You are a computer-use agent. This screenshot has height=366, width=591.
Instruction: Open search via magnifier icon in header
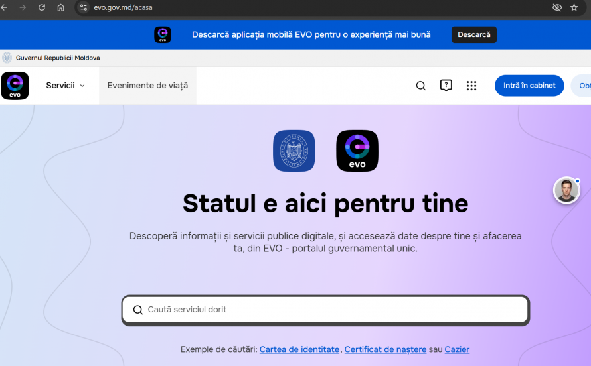pyautogui.click(x=420, y=86)
